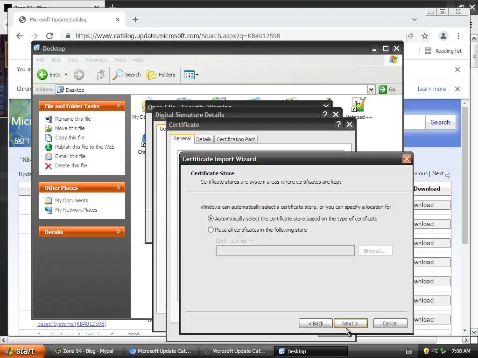Collapse the File and Folder Tasks panel
Image resolution: width=478 pixels, height=358 pixels.
118,106
